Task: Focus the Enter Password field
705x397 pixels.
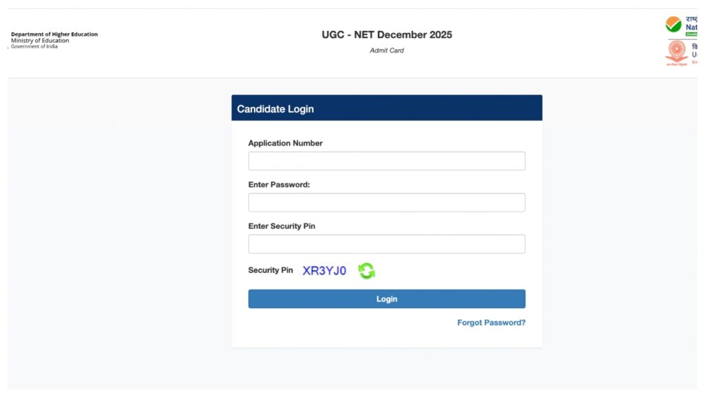Action: click(x=386, y=201)
